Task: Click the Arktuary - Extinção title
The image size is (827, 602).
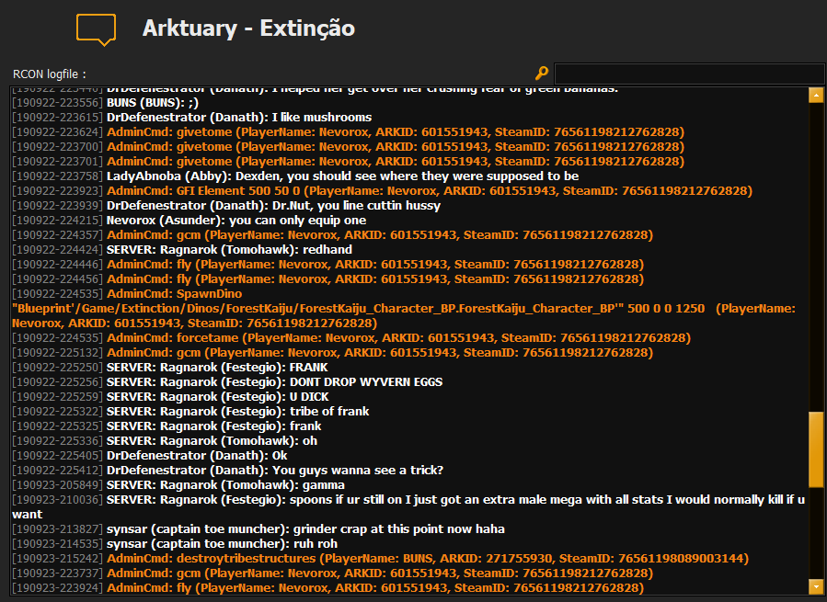Action: coord(248,28)
